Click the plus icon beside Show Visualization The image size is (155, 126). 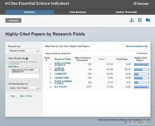click(x=146, y=46)
